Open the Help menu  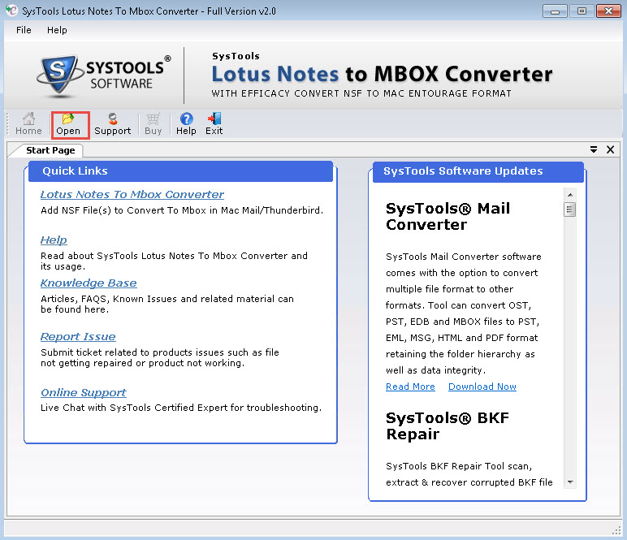coord(57,30)
